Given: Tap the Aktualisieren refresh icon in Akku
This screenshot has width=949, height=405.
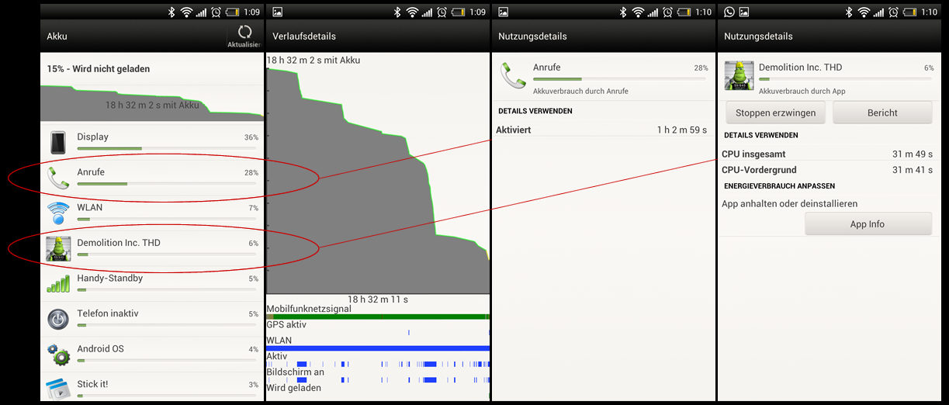Looking at the screenshot, I should [x=244, y=32].
